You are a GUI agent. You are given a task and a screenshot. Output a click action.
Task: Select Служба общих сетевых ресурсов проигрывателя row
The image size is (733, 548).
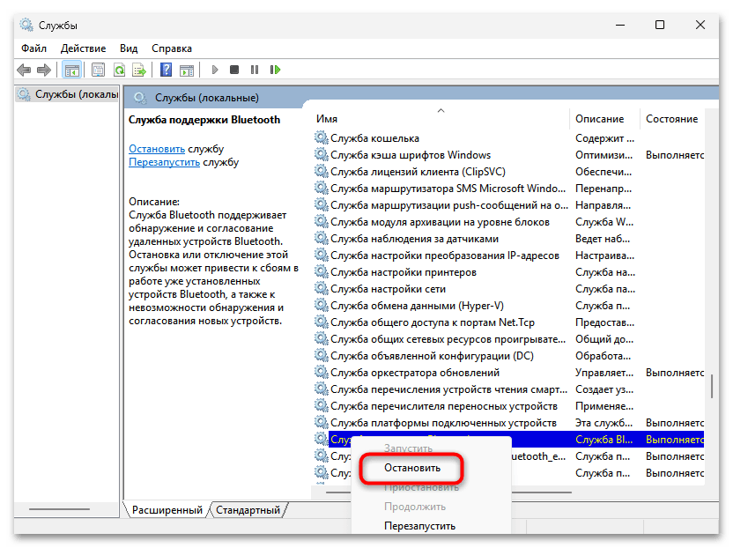coord(508,339)
